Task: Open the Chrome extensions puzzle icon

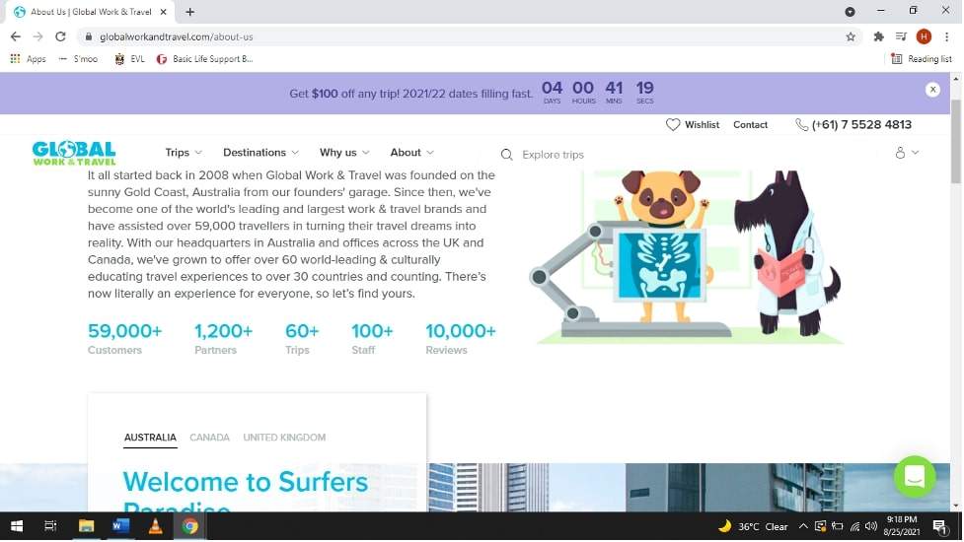Action: (878, 36)
